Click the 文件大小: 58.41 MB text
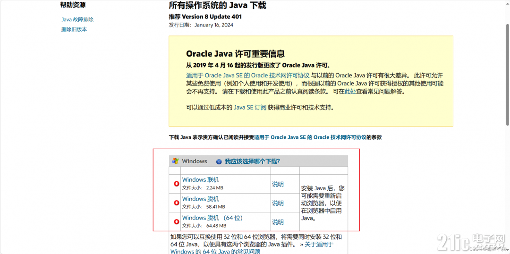Viewport: 510px width, 254px height. pos(204,207)
